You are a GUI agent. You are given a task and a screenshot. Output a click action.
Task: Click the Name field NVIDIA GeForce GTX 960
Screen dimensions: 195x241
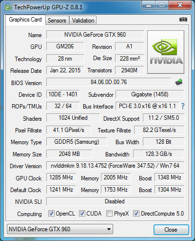95,35
